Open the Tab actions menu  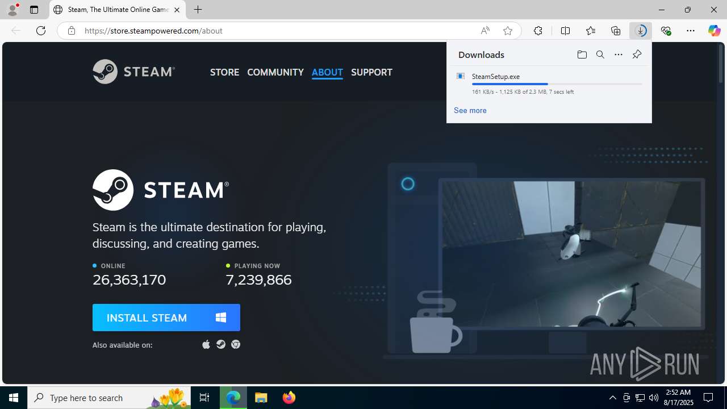(x=34, y=10)
